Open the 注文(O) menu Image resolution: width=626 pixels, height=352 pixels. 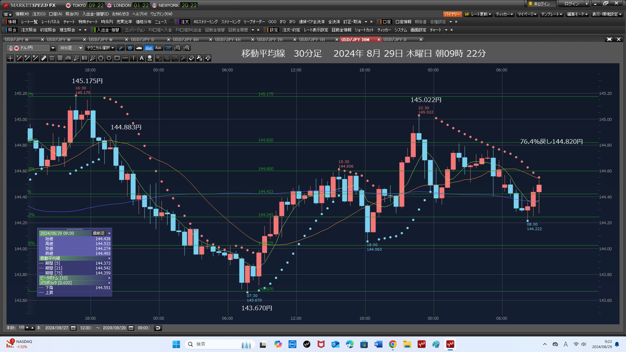(39, 14)
